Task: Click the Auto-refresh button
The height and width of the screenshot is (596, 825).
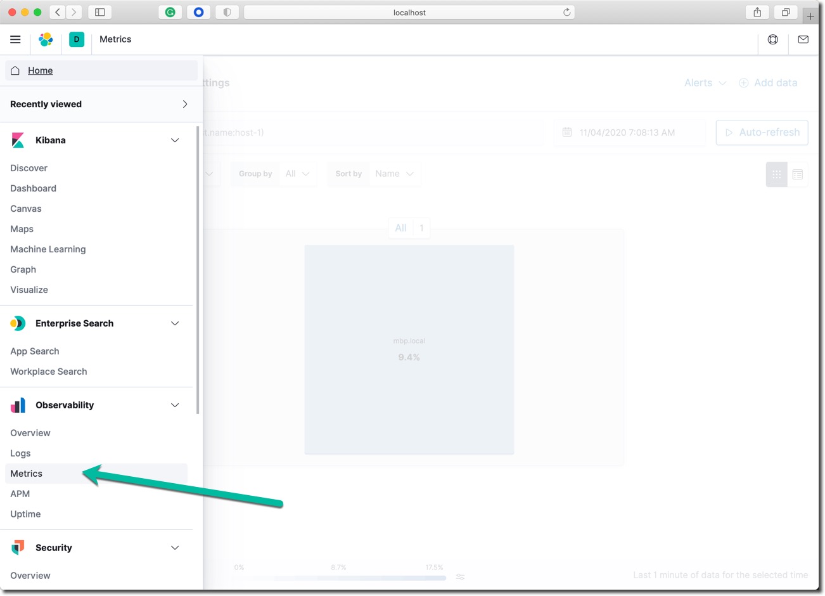Action: pos(762,133)
